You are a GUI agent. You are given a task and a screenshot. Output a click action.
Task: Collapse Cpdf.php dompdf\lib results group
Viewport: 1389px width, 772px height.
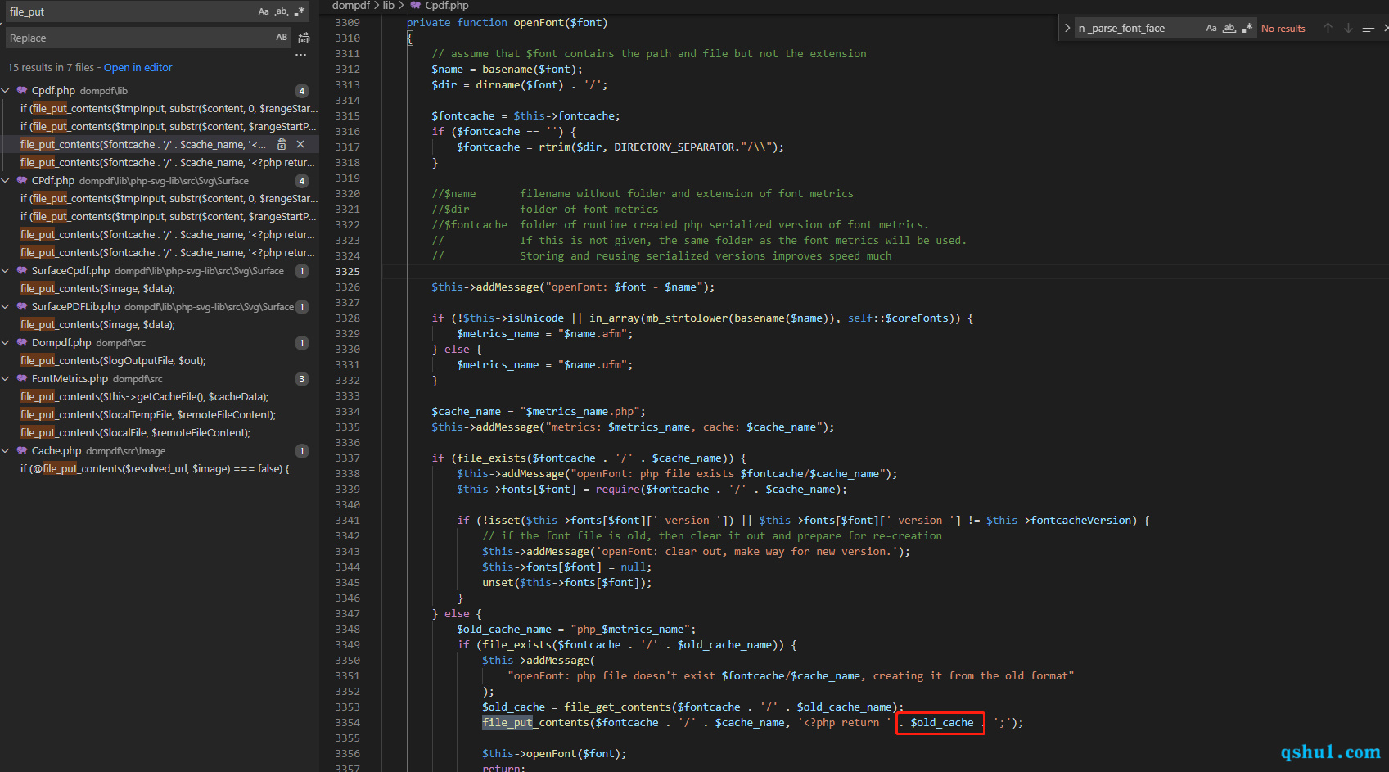pos(6,91)
